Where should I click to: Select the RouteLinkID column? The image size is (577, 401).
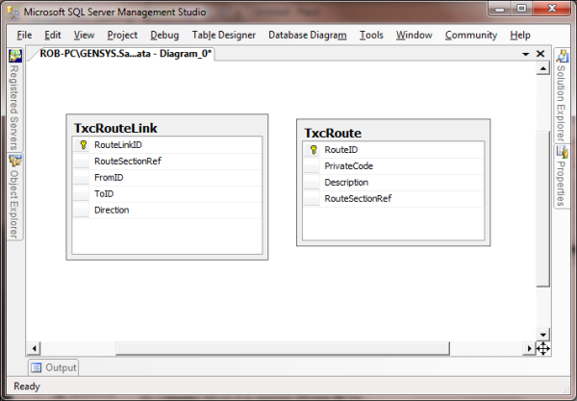(167, 145)
